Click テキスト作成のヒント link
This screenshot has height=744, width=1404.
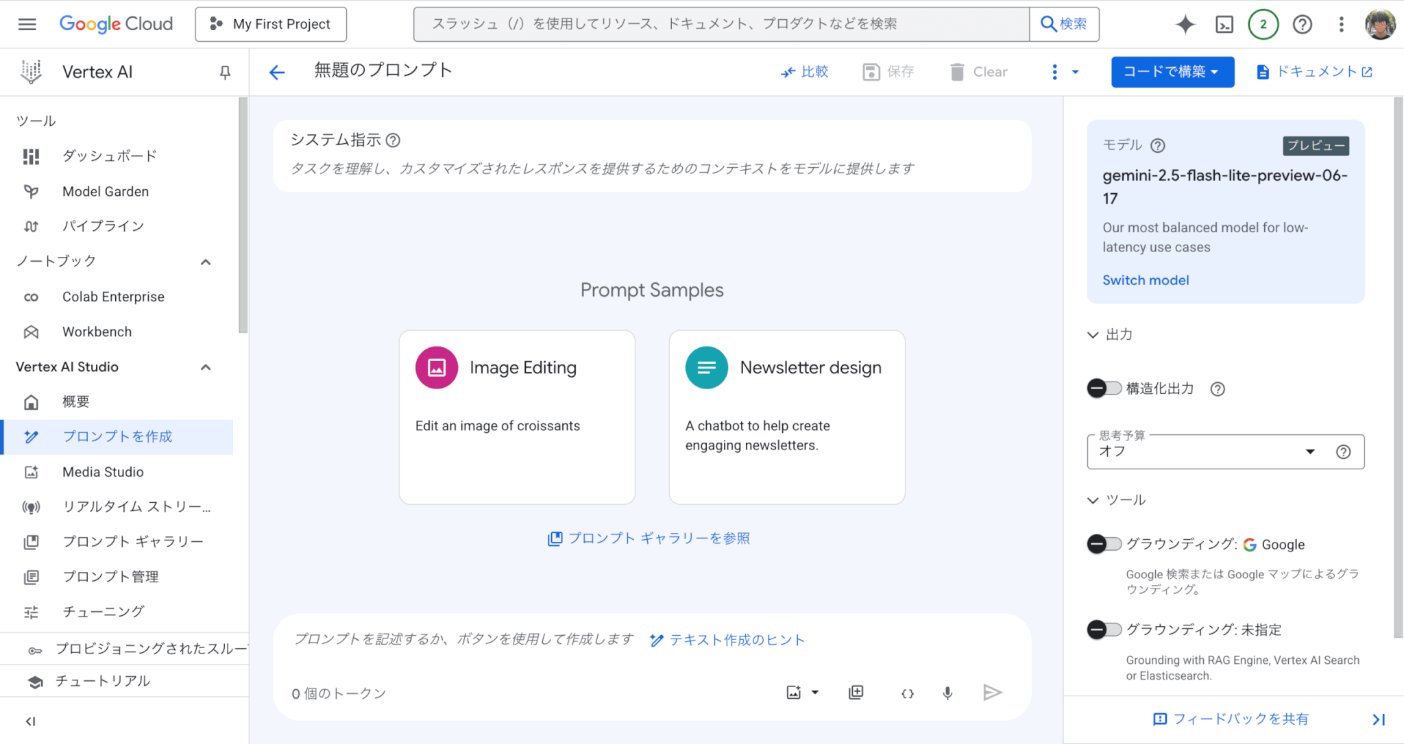pos(727,640)
